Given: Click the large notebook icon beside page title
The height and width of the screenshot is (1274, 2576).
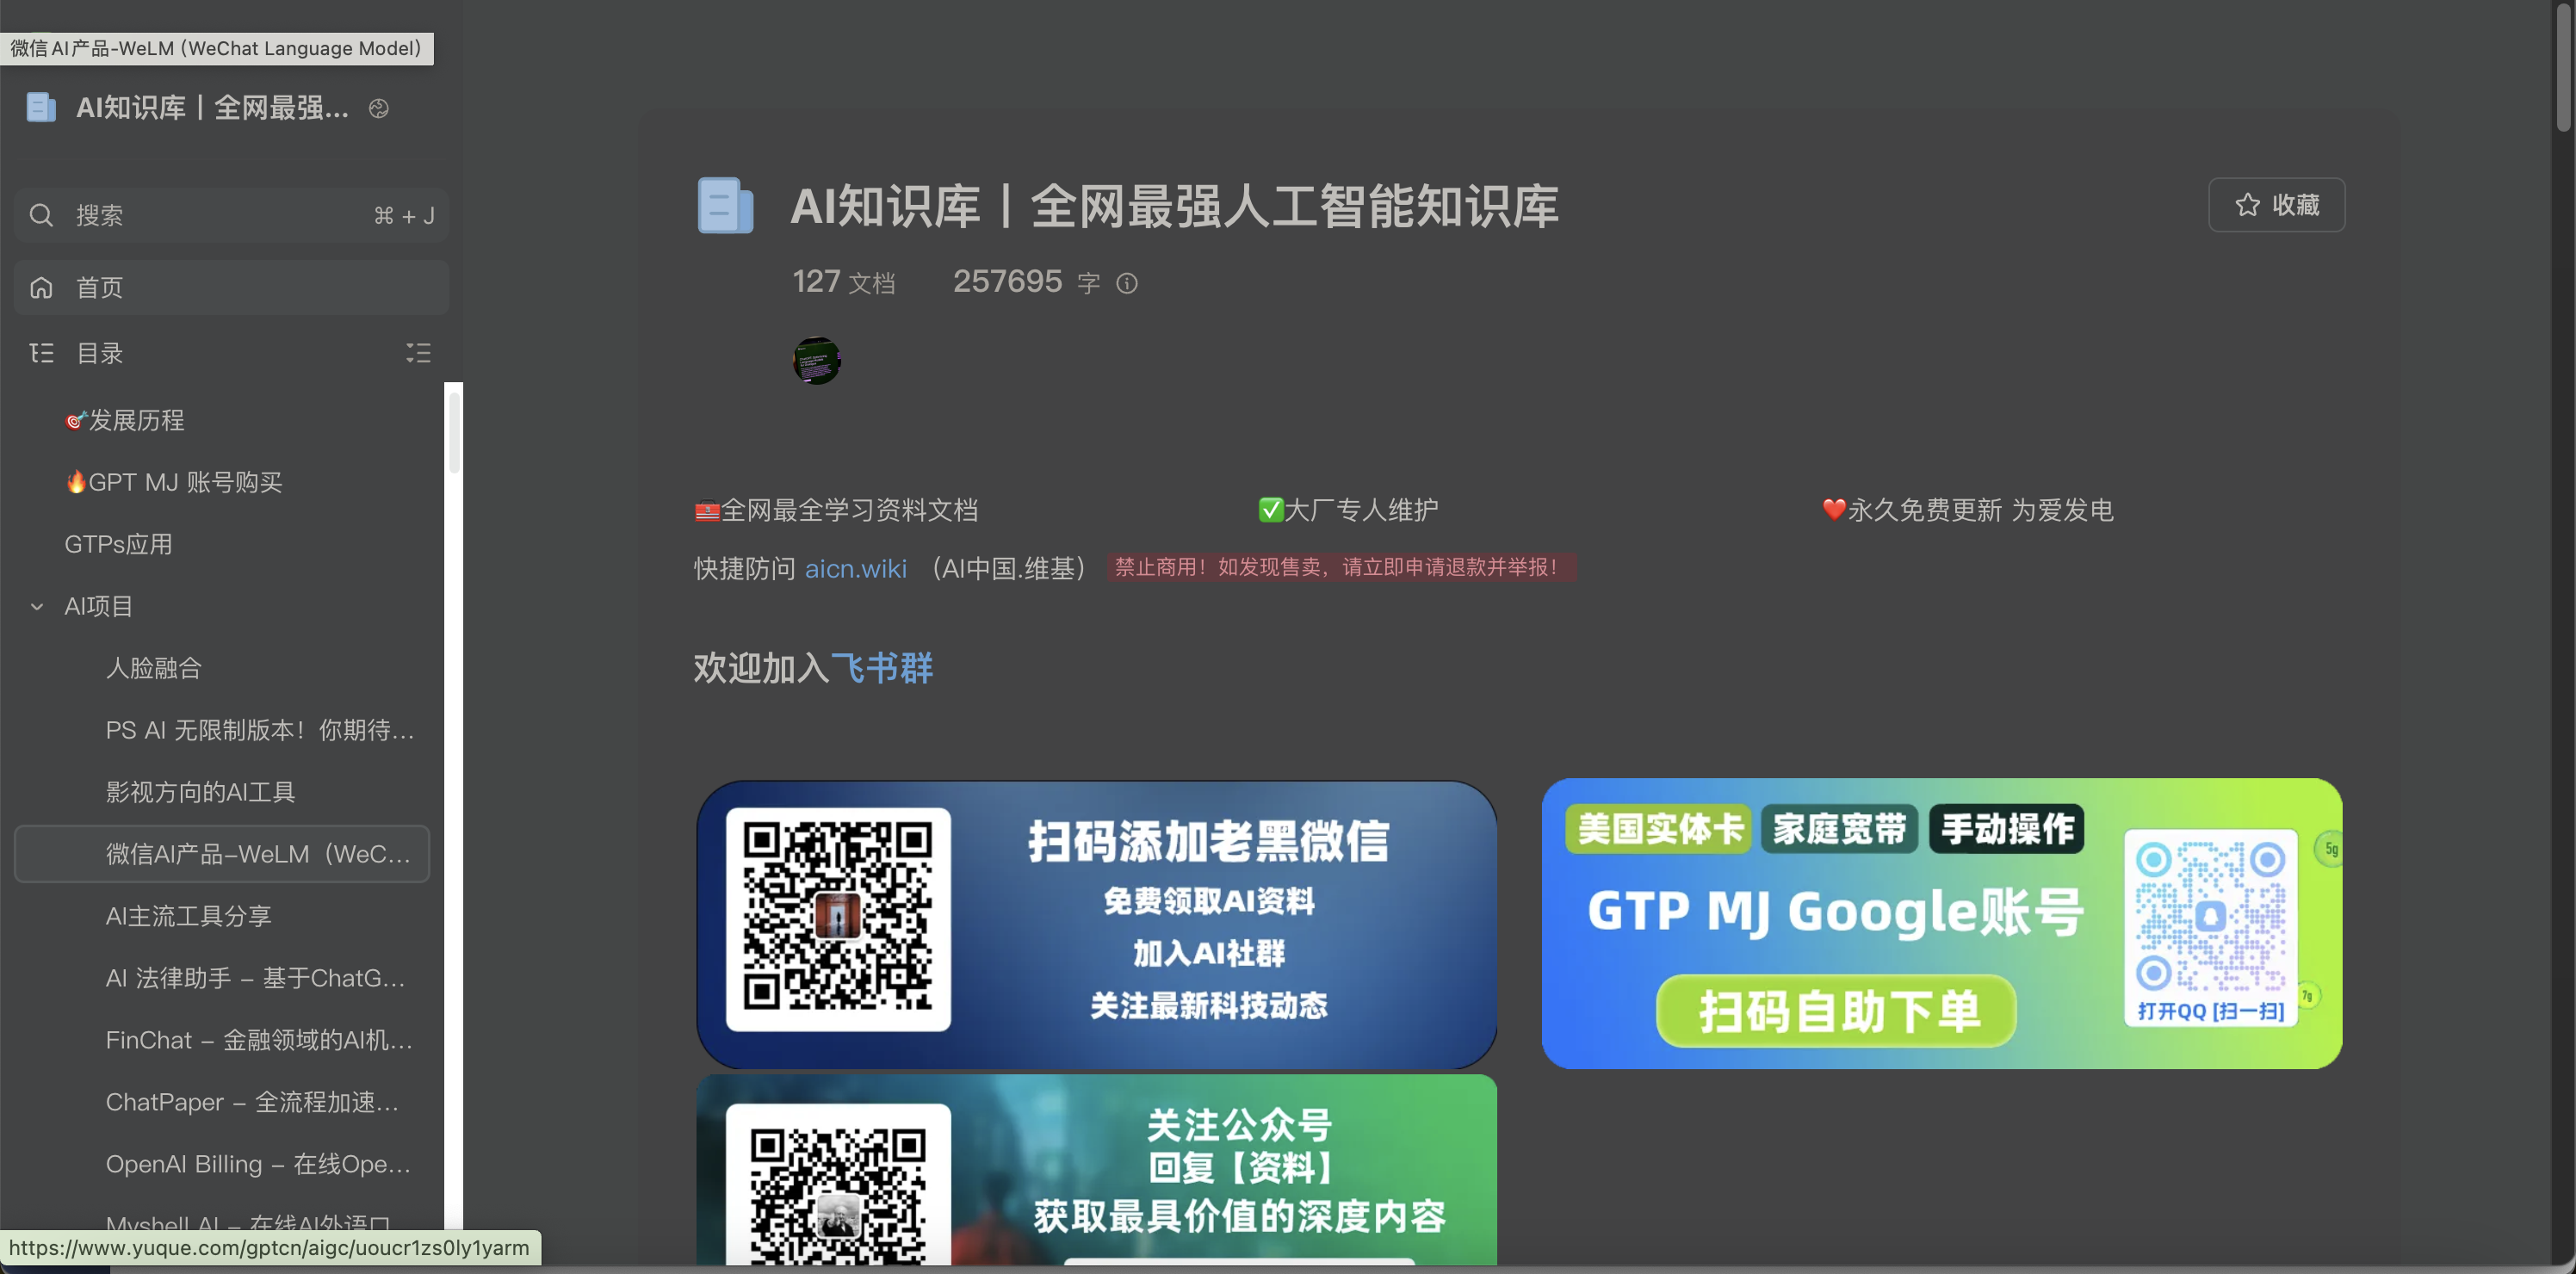Looking at the screenshot, I should click(x=725, y=206).
